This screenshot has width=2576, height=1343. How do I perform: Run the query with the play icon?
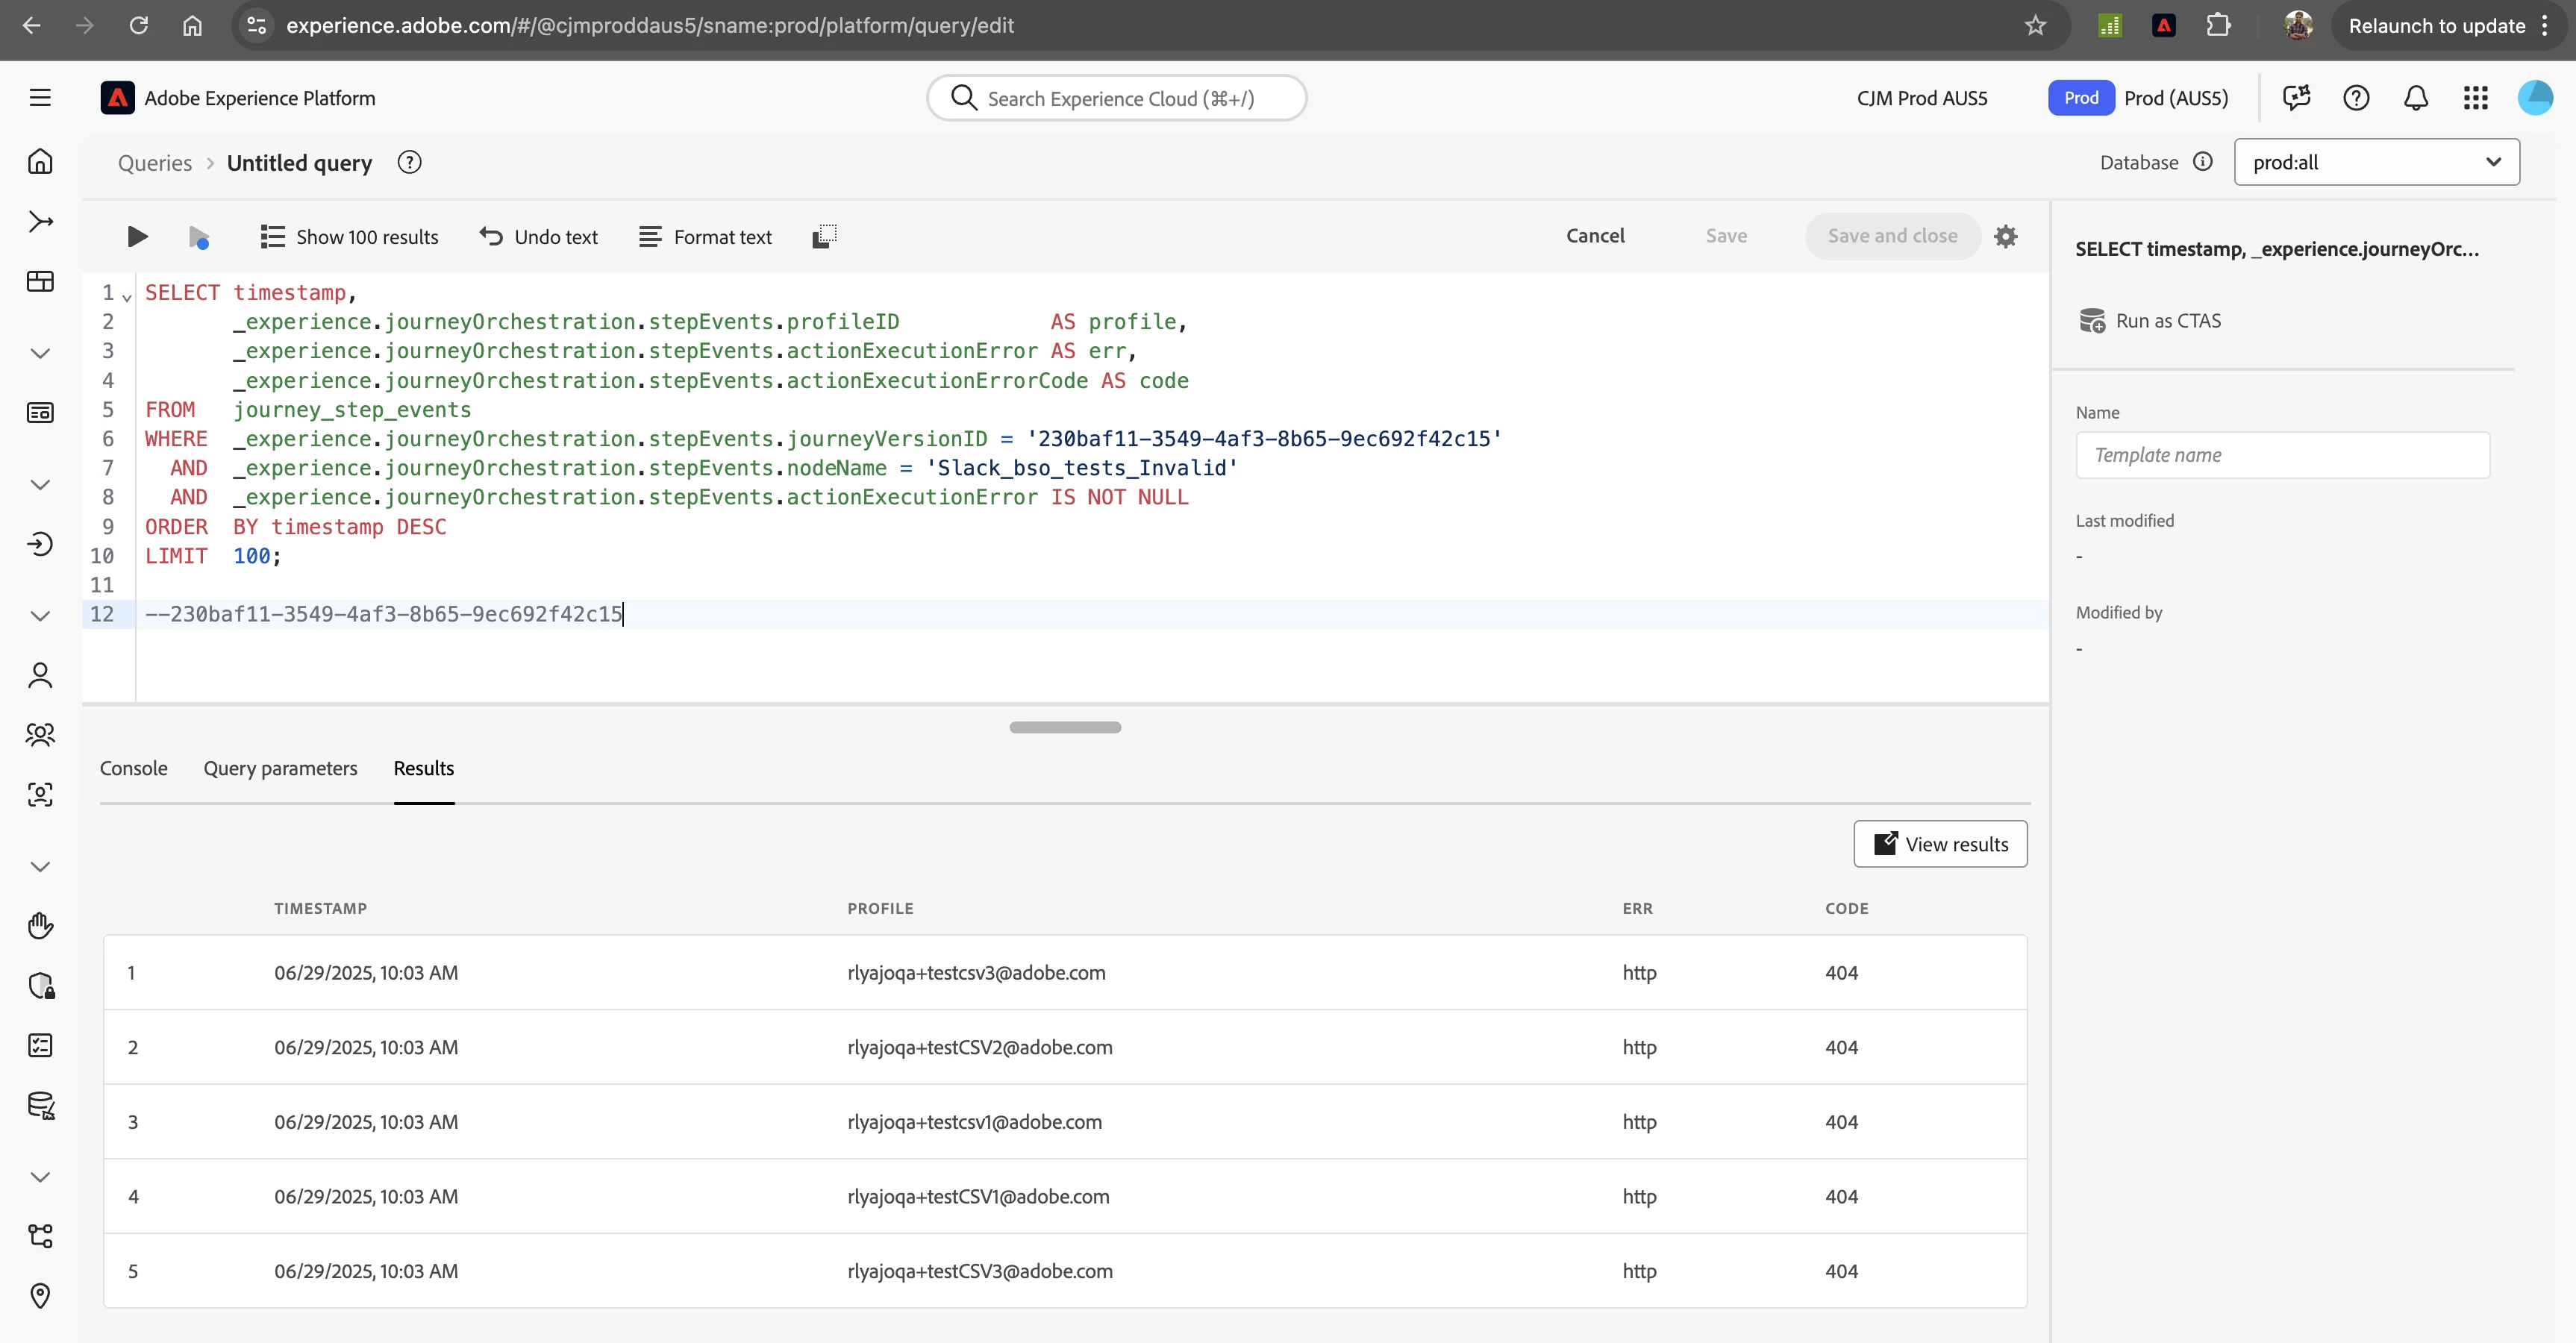(x=137, y=236)
